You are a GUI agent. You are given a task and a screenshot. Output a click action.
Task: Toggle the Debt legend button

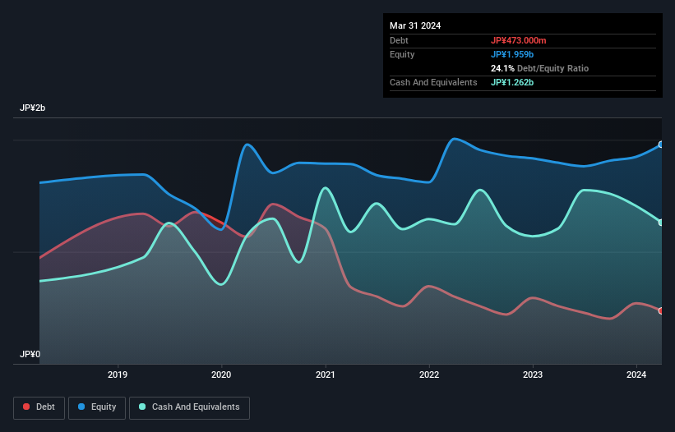pyautogui.click(x=39, y=407)
